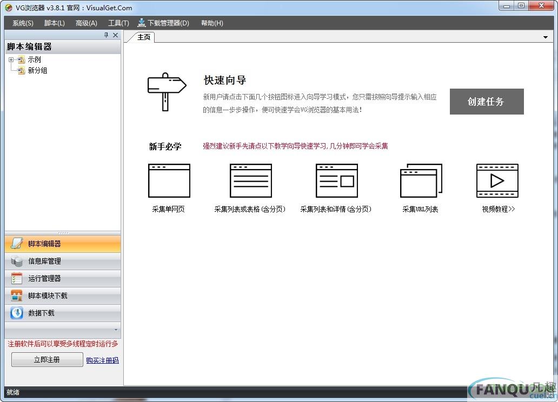Screen dimensions: 558x402
Task: Click the VG浏览器 app icon in title bar
Action: coord(9,8)
